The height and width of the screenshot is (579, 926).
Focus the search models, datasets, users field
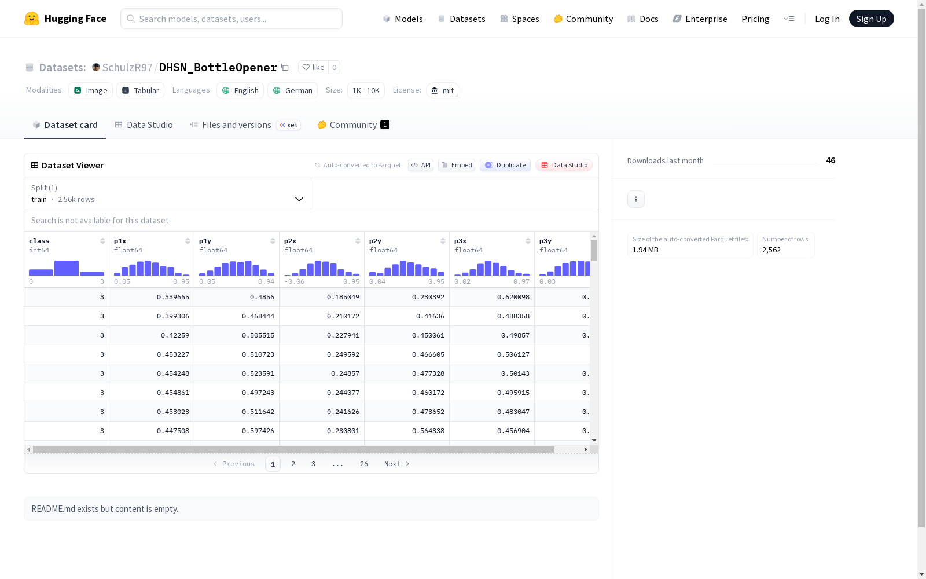click(231, 19)
